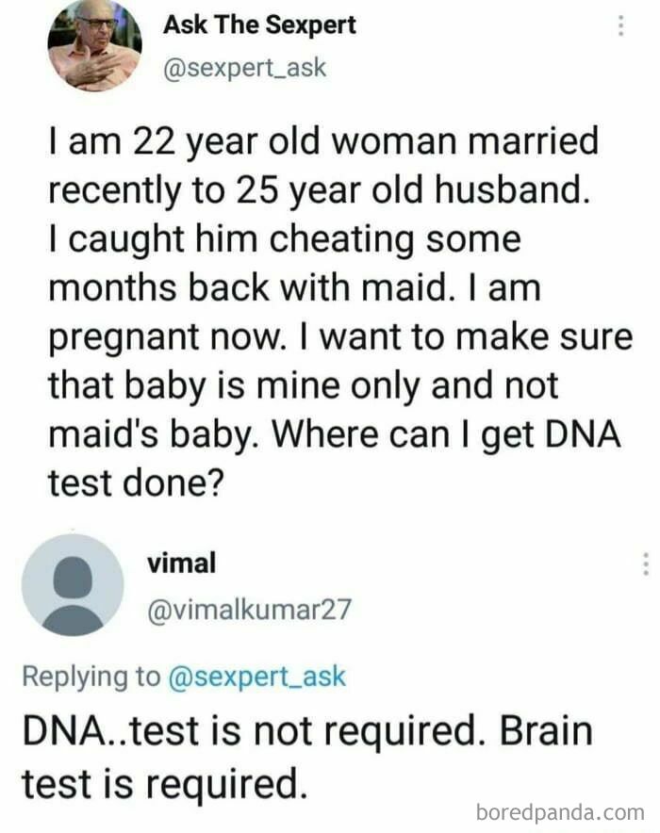Click the Ask The Sexpert display name

click(x=259, y=25)
